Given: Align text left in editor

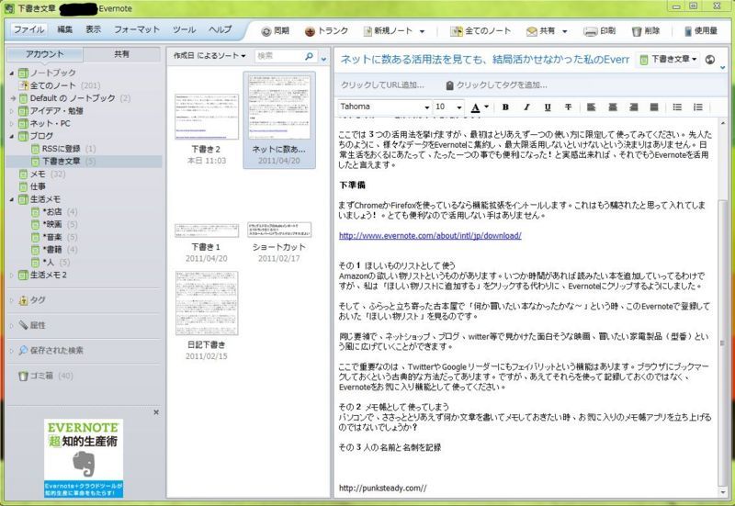Looking at the screenshot, I should point(591,107).
